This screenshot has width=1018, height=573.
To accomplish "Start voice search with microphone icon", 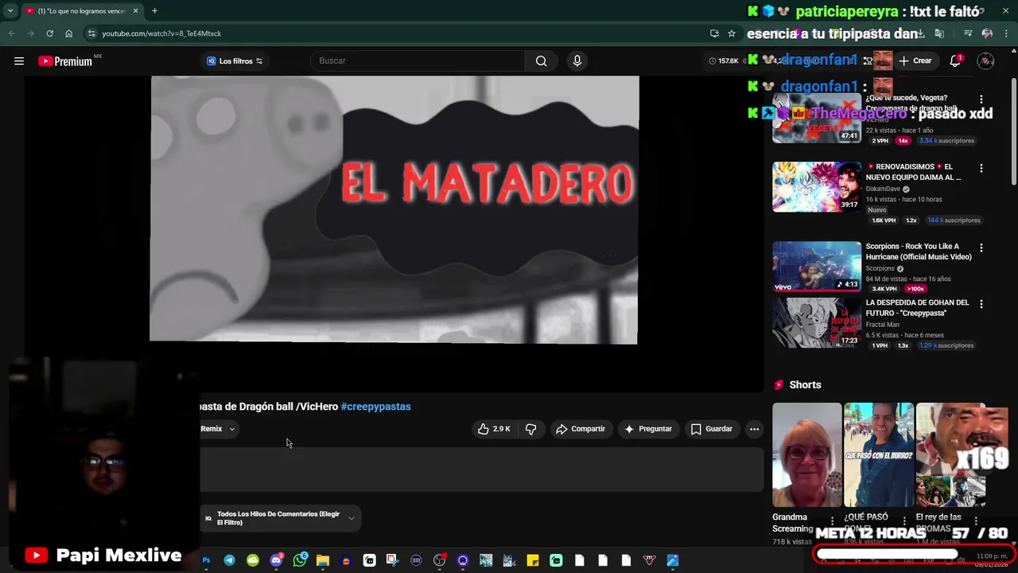I will tap(577, 61).
